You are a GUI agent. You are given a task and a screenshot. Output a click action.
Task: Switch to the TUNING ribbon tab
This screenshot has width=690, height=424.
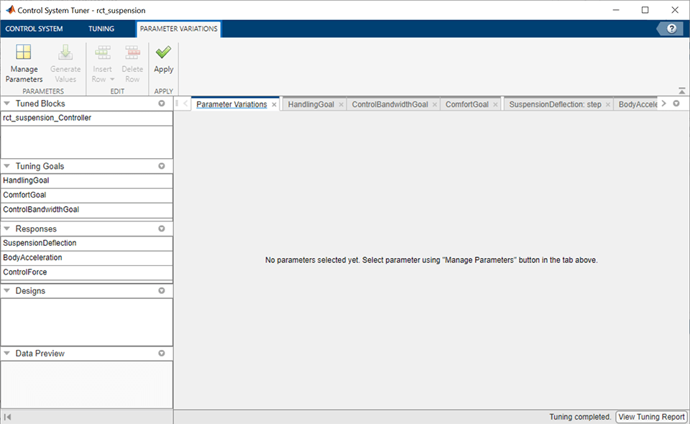pos(101,29)
